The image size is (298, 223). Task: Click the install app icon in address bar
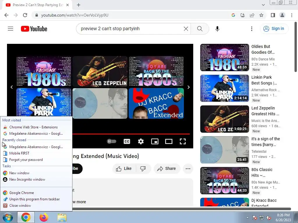coord(243,15)
